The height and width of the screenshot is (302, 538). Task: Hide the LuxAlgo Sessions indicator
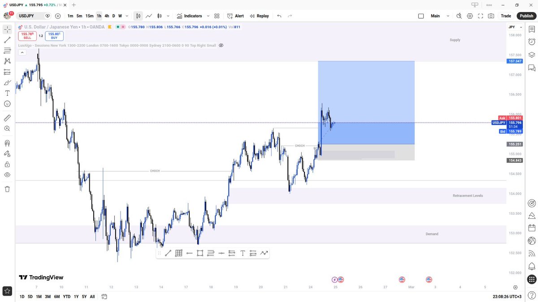(221, 46)
